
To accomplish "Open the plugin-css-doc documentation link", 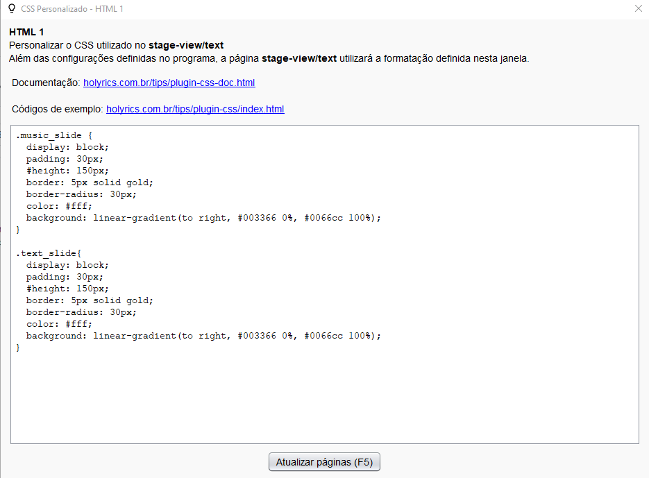I will click(x=169, y=83).
